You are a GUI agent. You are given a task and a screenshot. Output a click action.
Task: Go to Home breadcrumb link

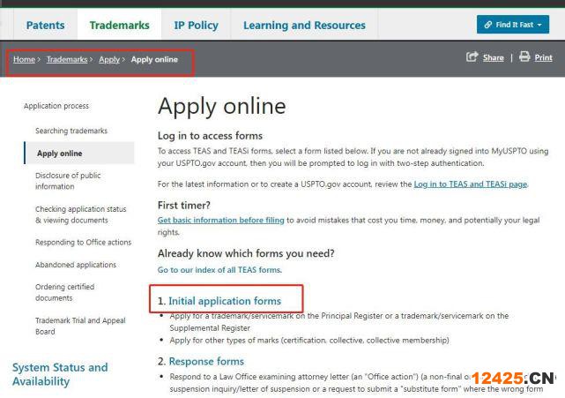24,60
